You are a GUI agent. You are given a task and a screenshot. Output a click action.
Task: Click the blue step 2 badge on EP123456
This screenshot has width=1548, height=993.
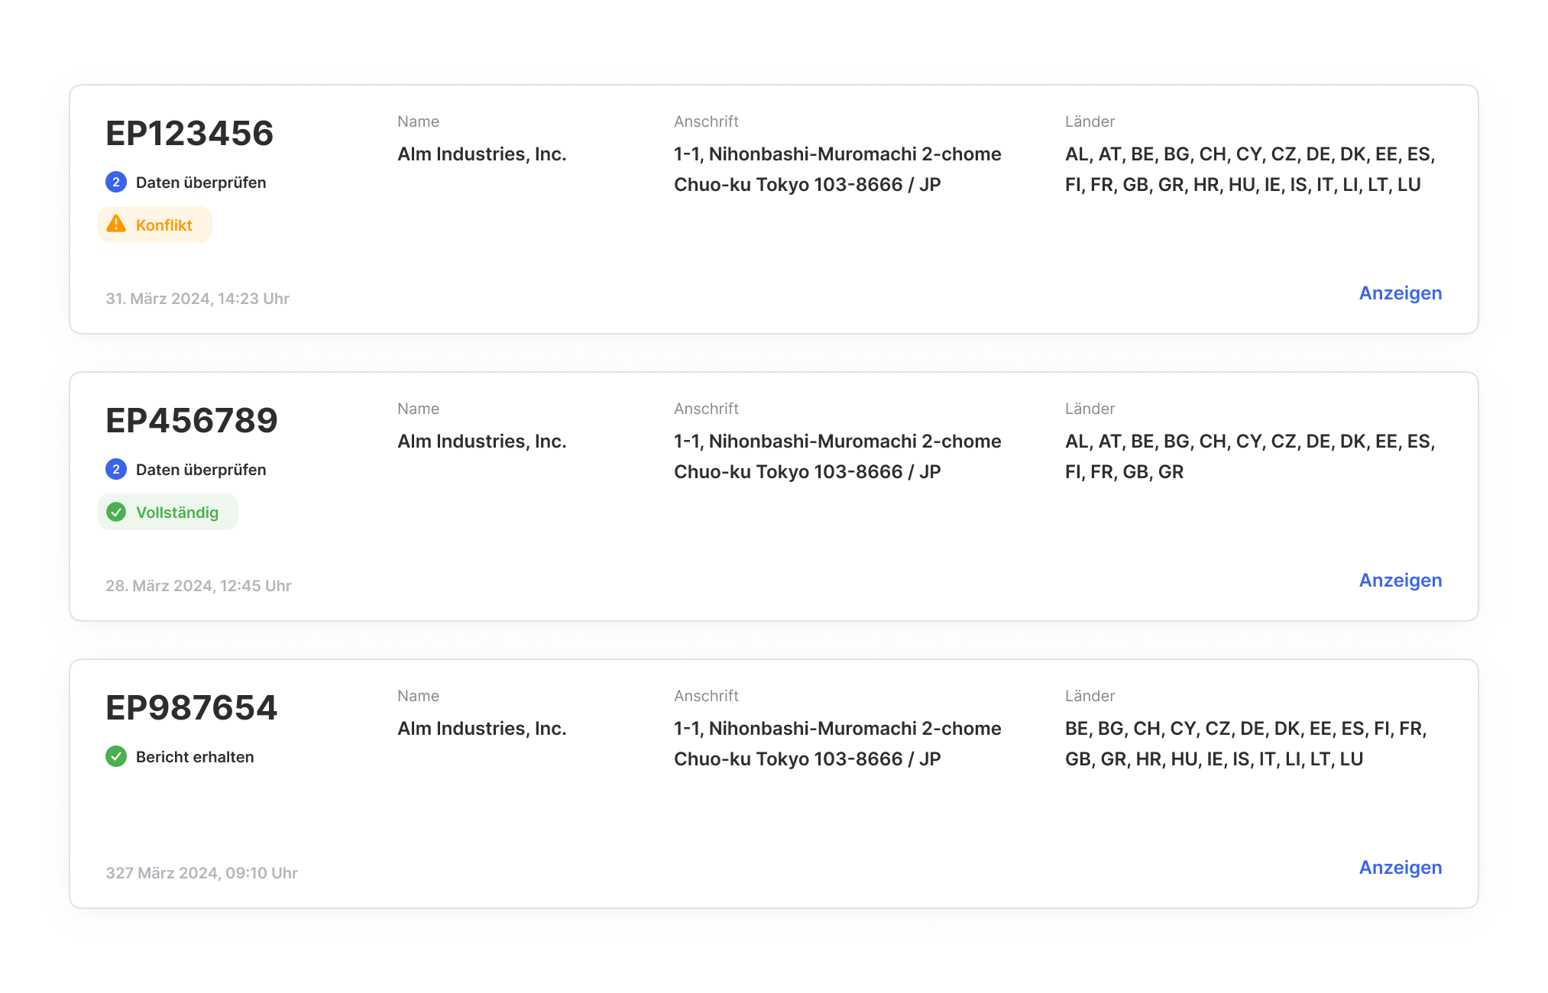point(116,182)
